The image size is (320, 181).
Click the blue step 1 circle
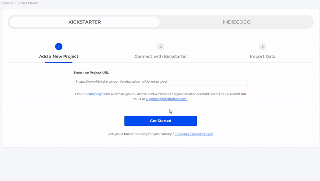59,47
